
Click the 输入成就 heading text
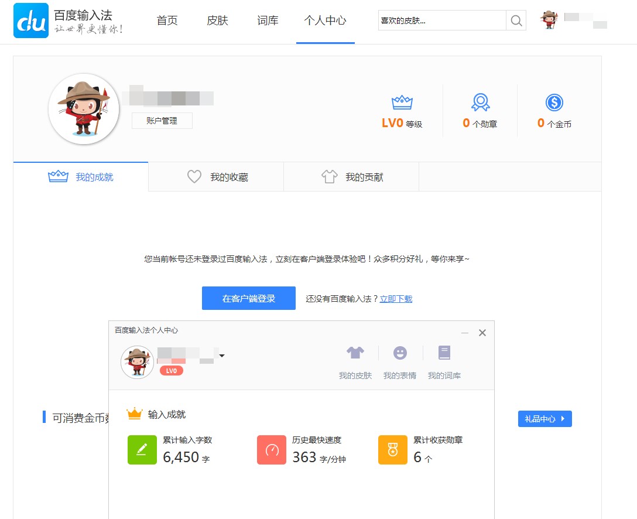166,414
